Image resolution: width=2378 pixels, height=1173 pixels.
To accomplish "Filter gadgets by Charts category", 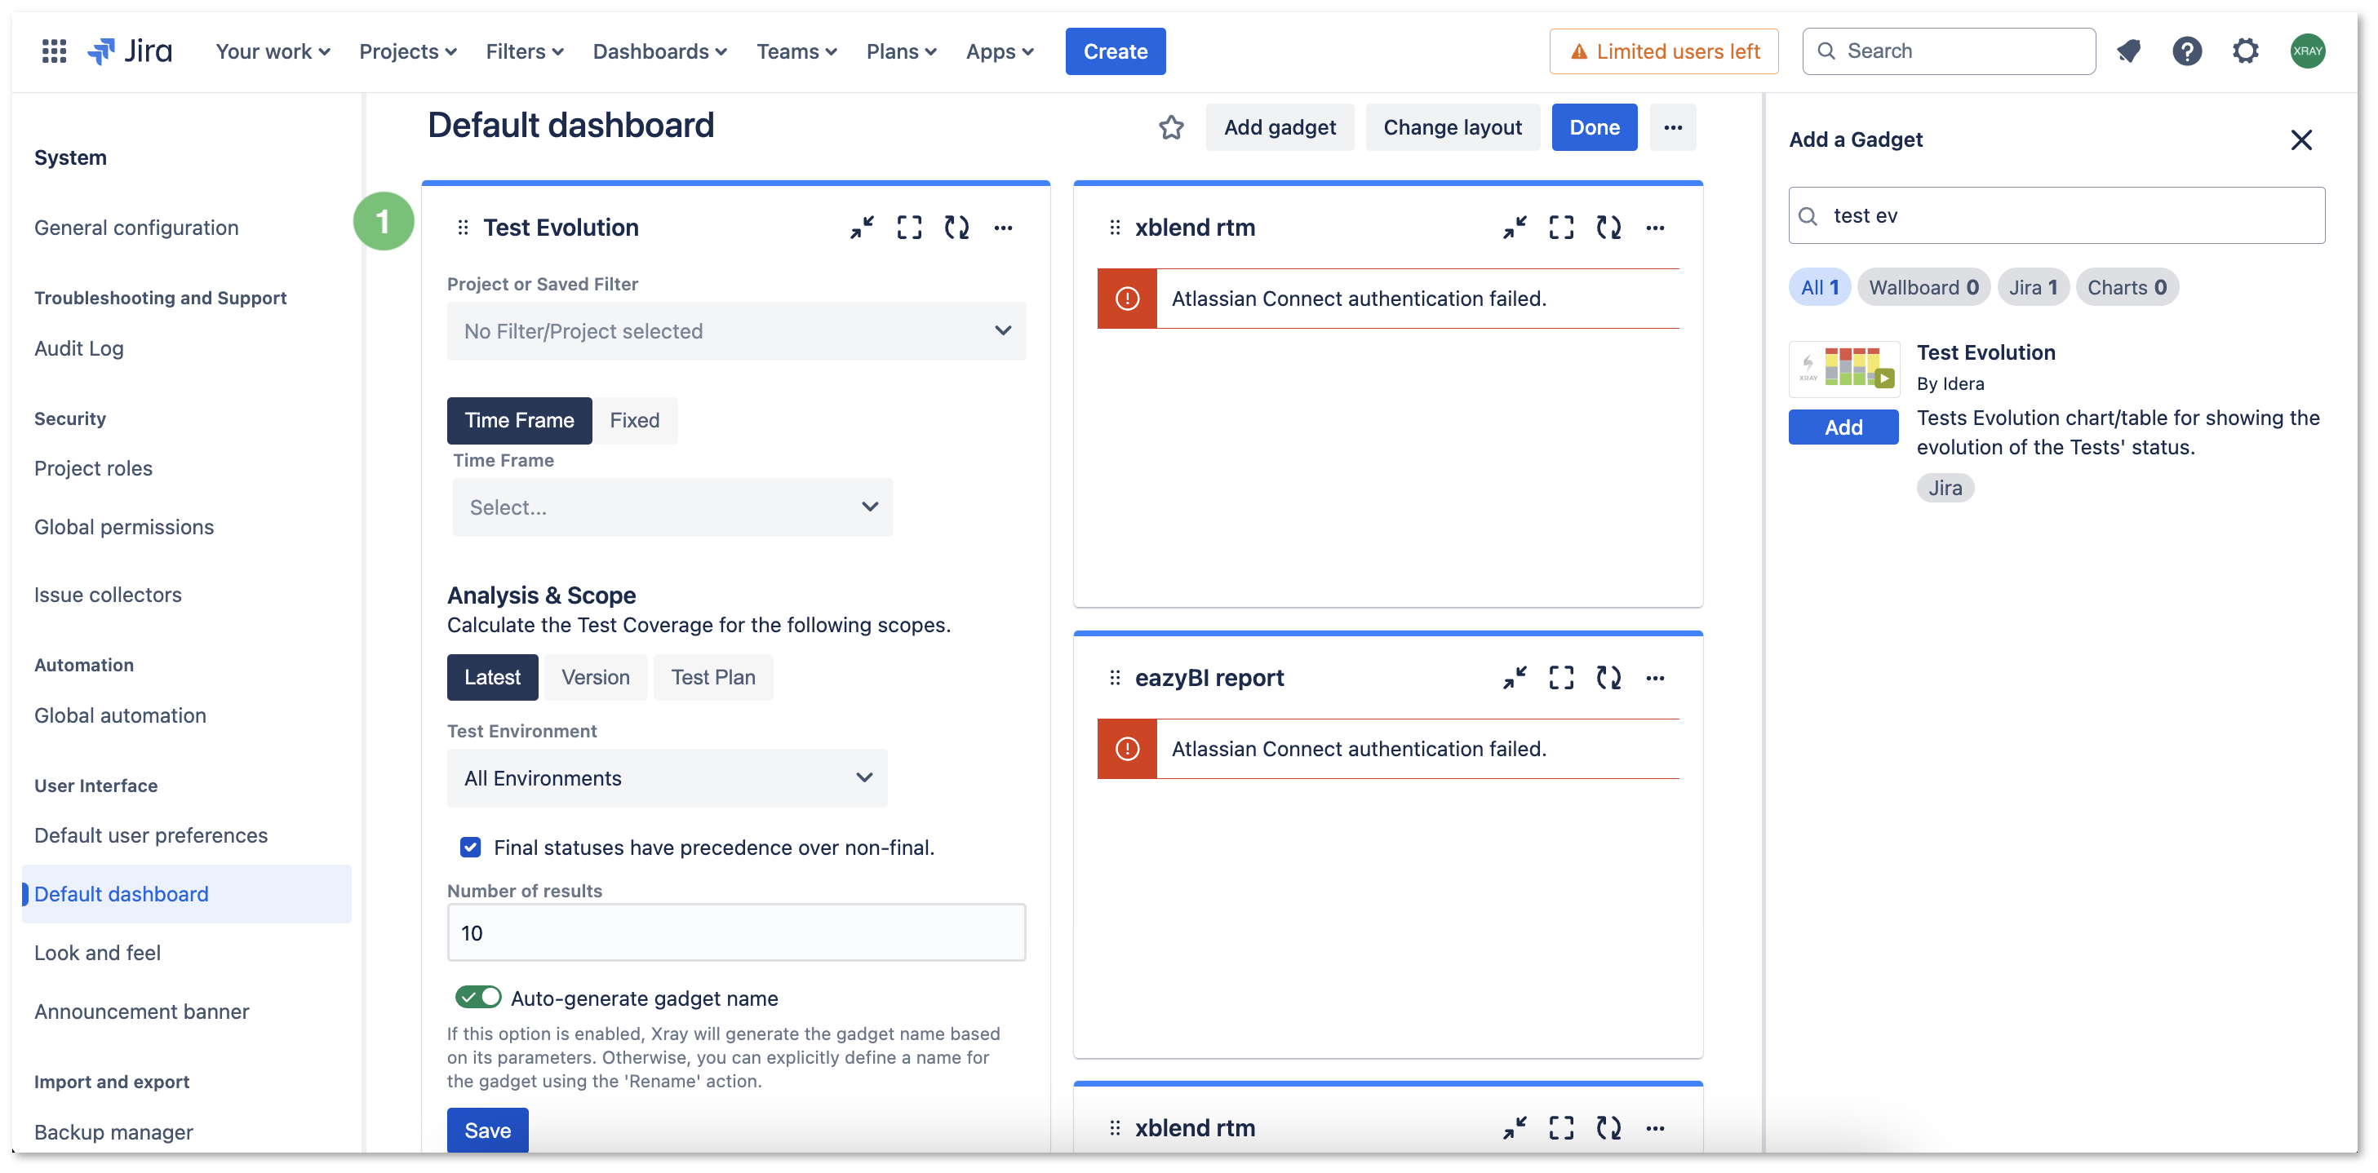I will (2127, 288).
